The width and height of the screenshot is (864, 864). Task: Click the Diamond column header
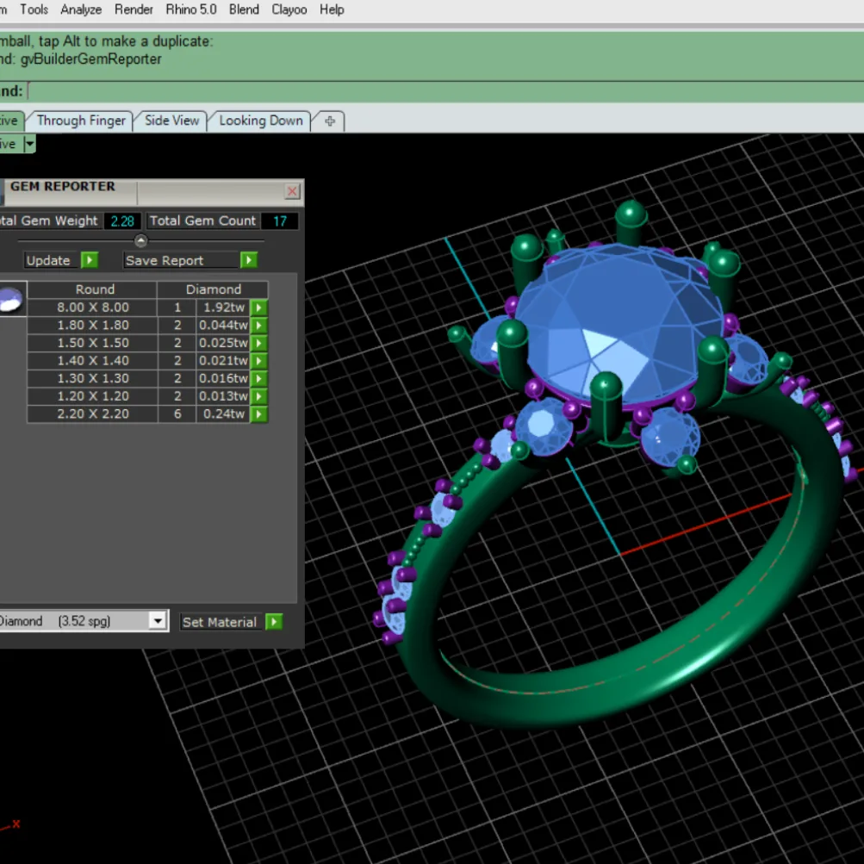coord(214,289)
